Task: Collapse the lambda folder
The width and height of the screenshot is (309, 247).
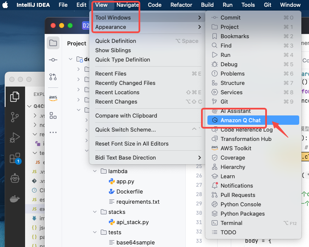Action: click(x=95, y=171)
